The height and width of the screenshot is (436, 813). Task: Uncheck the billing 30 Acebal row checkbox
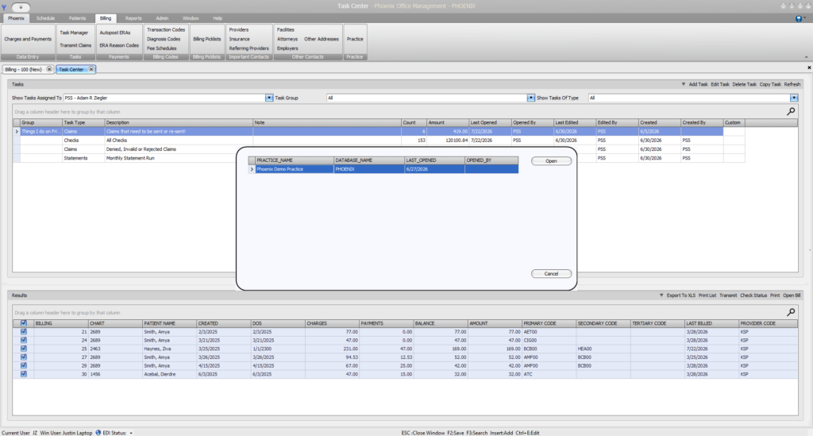[23, 374]
